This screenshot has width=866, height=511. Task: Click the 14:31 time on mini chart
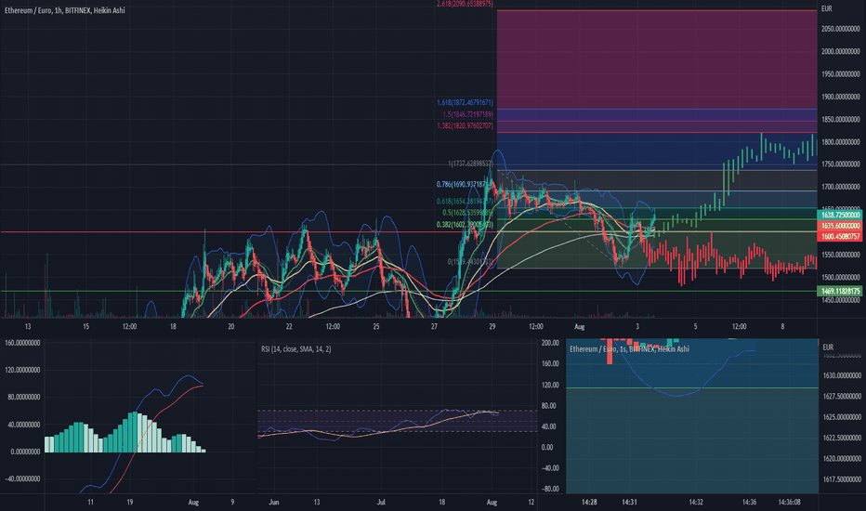(x=629, y=502)
